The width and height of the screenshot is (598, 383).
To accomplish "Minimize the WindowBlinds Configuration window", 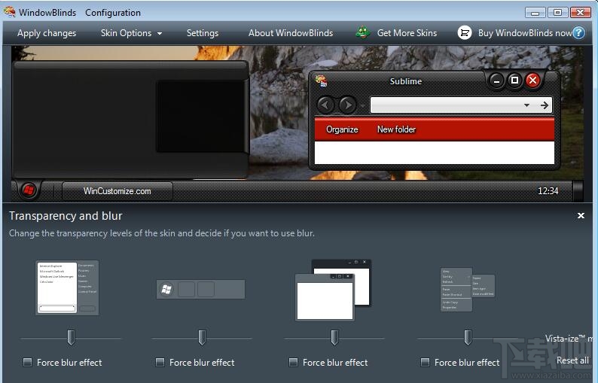I will coord(535,13).
